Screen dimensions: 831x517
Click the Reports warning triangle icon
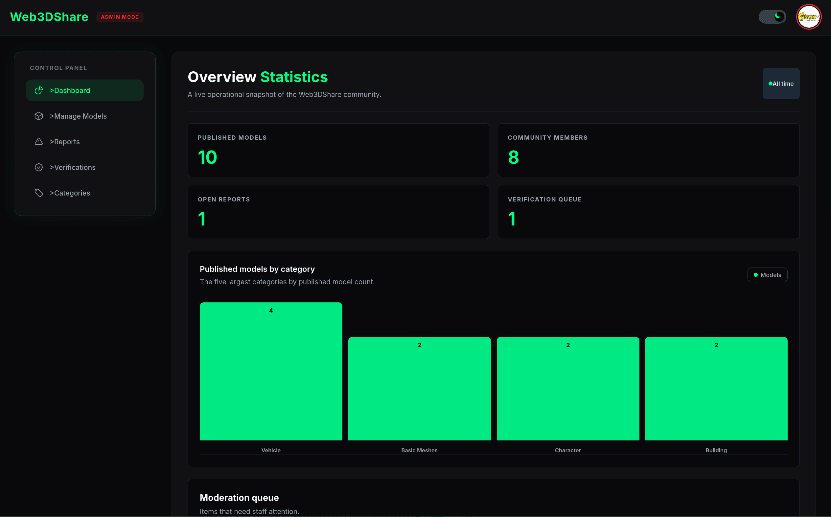pos(39,142)
